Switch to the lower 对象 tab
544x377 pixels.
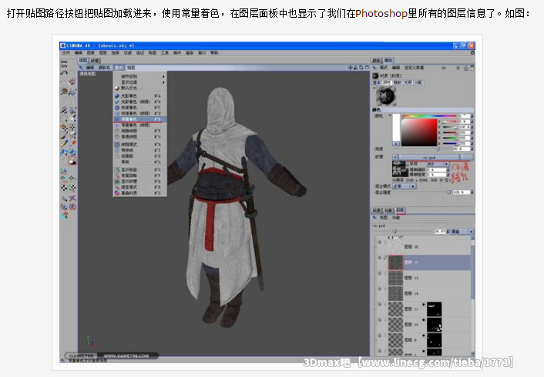tap(388, 211)
